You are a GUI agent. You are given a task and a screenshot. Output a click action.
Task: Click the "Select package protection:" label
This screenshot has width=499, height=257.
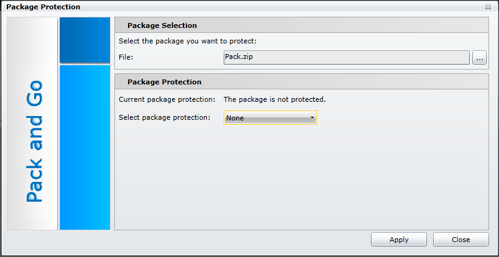(x=164, y=117)
